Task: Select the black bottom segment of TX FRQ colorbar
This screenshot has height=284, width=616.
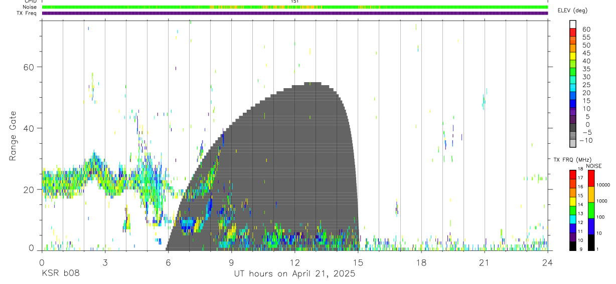Action: point(573,246)
